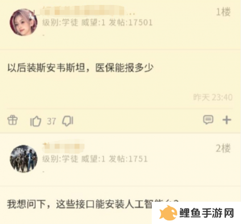241x224 pixels.
Task: Click the first post user stats 发帖:17501
Action: [x=131, y=23]
